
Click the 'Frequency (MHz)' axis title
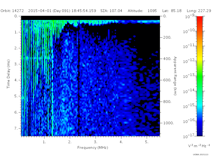tap(93, 147)
